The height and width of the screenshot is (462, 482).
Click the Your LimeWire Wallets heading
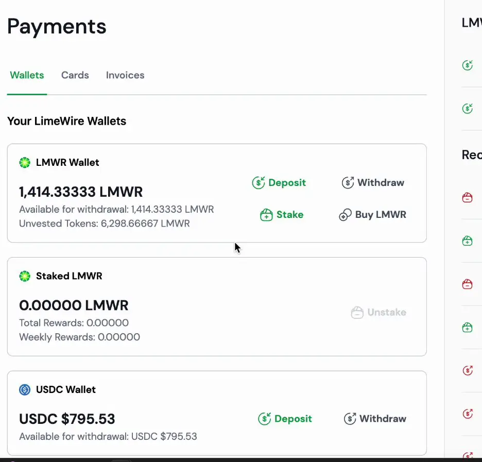tap(67, 121)
